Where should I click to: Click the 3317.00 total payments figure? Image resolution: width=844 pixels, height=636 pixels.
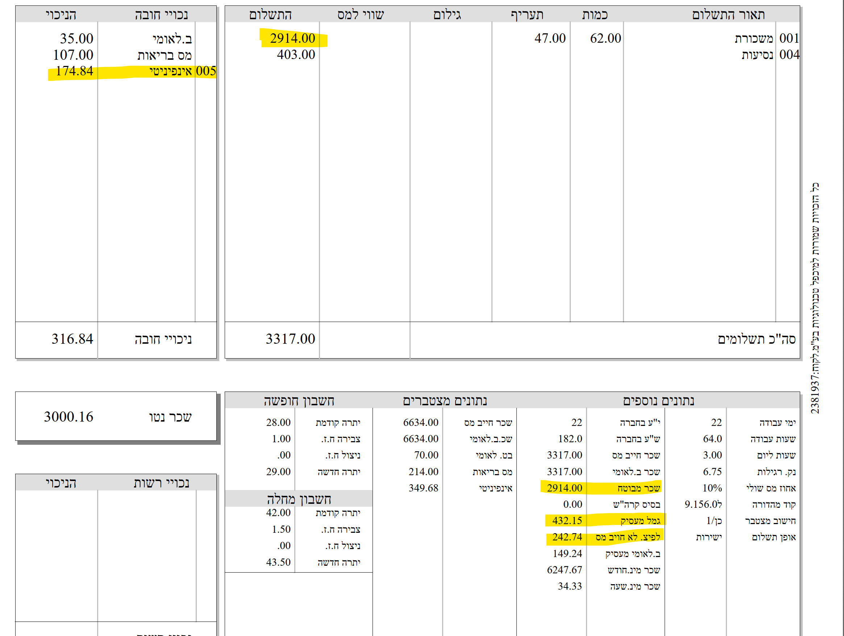click(290, 339)
